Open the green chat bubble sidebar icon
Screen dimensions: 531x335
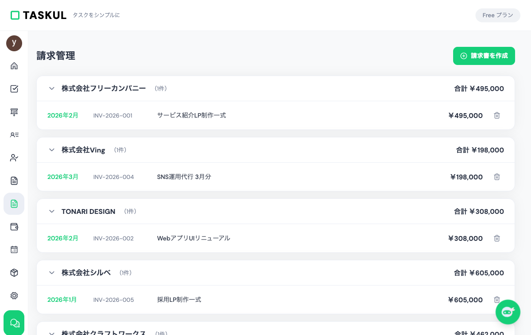(x=14, y=323)
